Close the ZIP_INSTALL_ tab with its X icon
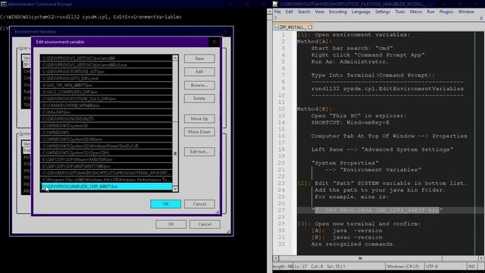Screen dimensions: 485x273 pyautogui.click(x=310, y=27)
